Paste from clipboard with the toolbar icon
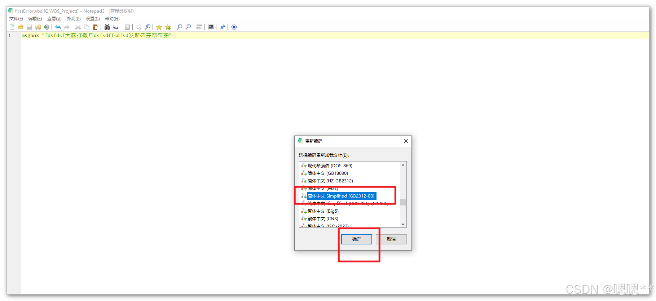The image size is (656, 301). (96, 27)
